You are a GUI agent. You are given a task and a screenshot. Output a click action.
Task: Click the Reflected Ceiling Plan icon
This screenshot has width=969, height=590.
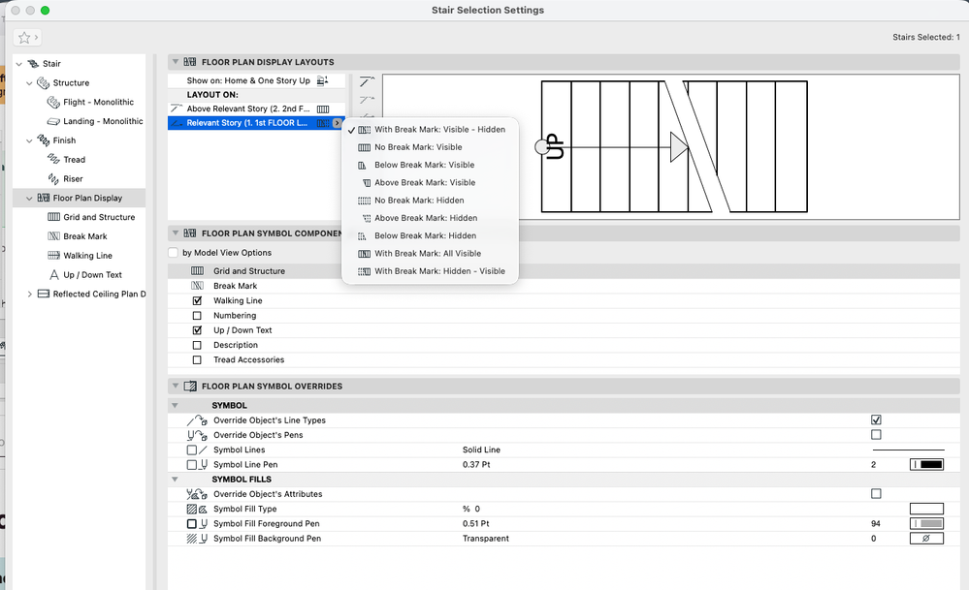[x=44, y=294]
